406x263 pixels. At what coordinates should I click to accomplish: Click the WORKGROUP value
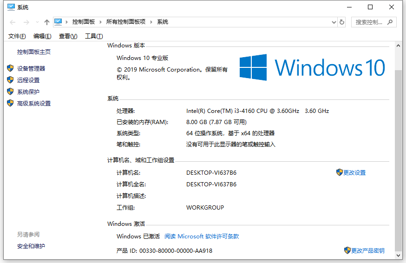pyautogui.click(x=205, y=208)
